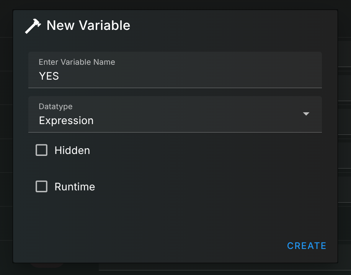Click the dimmed backdrop right of the dialog

(344, 153)
